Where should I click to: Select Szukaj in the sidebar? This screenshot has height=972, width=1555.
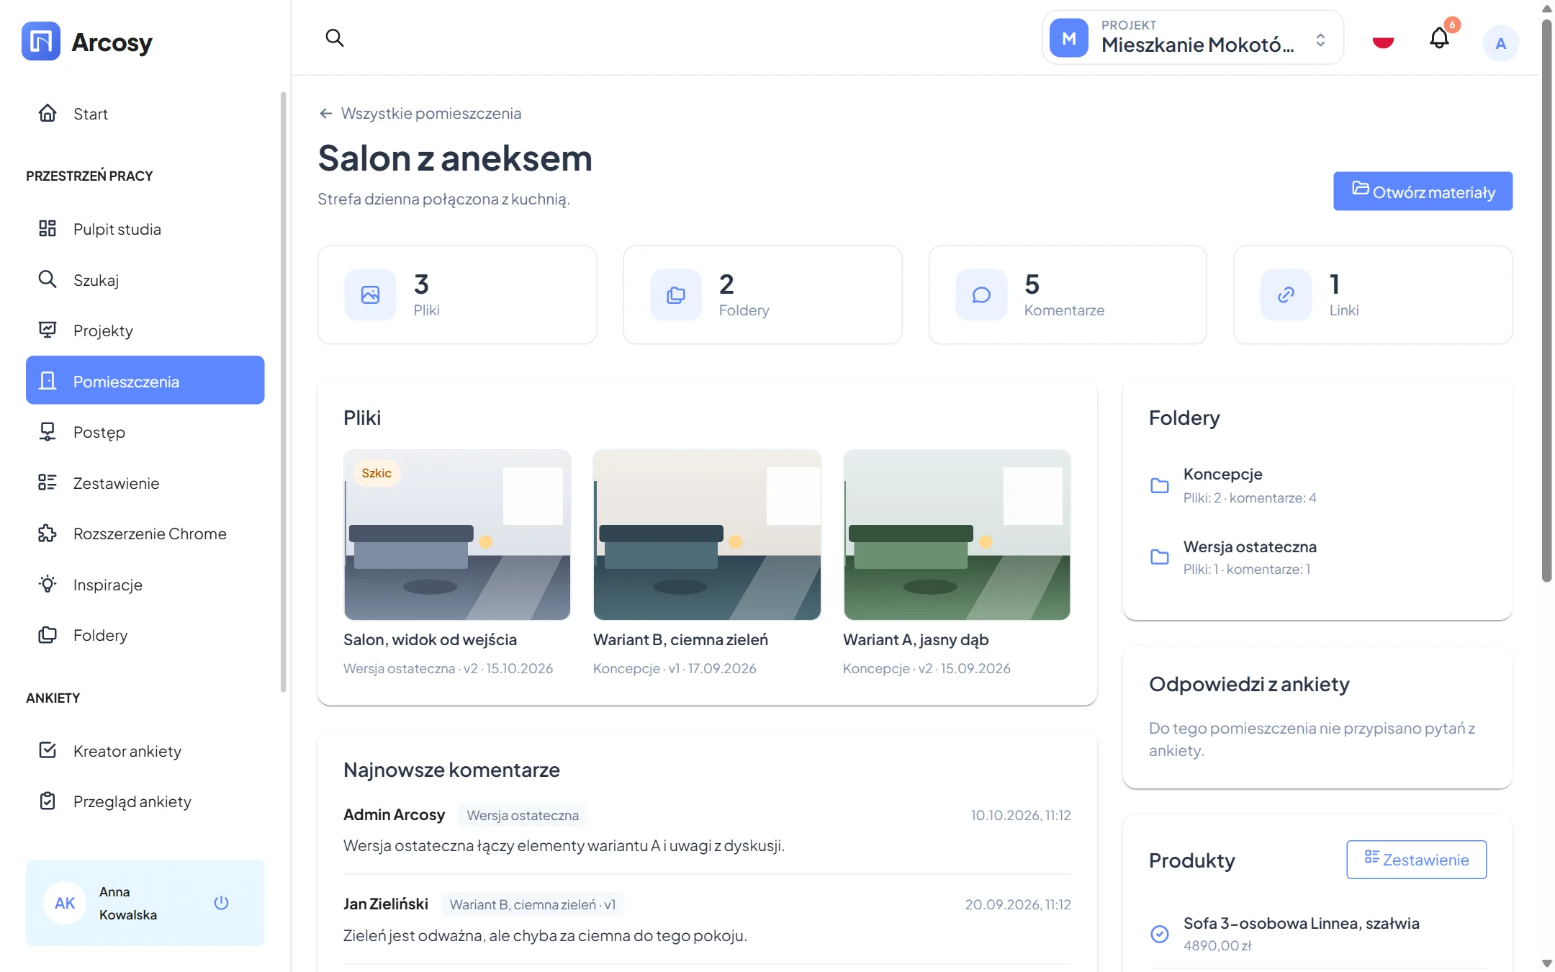click(x=145, y=279)
